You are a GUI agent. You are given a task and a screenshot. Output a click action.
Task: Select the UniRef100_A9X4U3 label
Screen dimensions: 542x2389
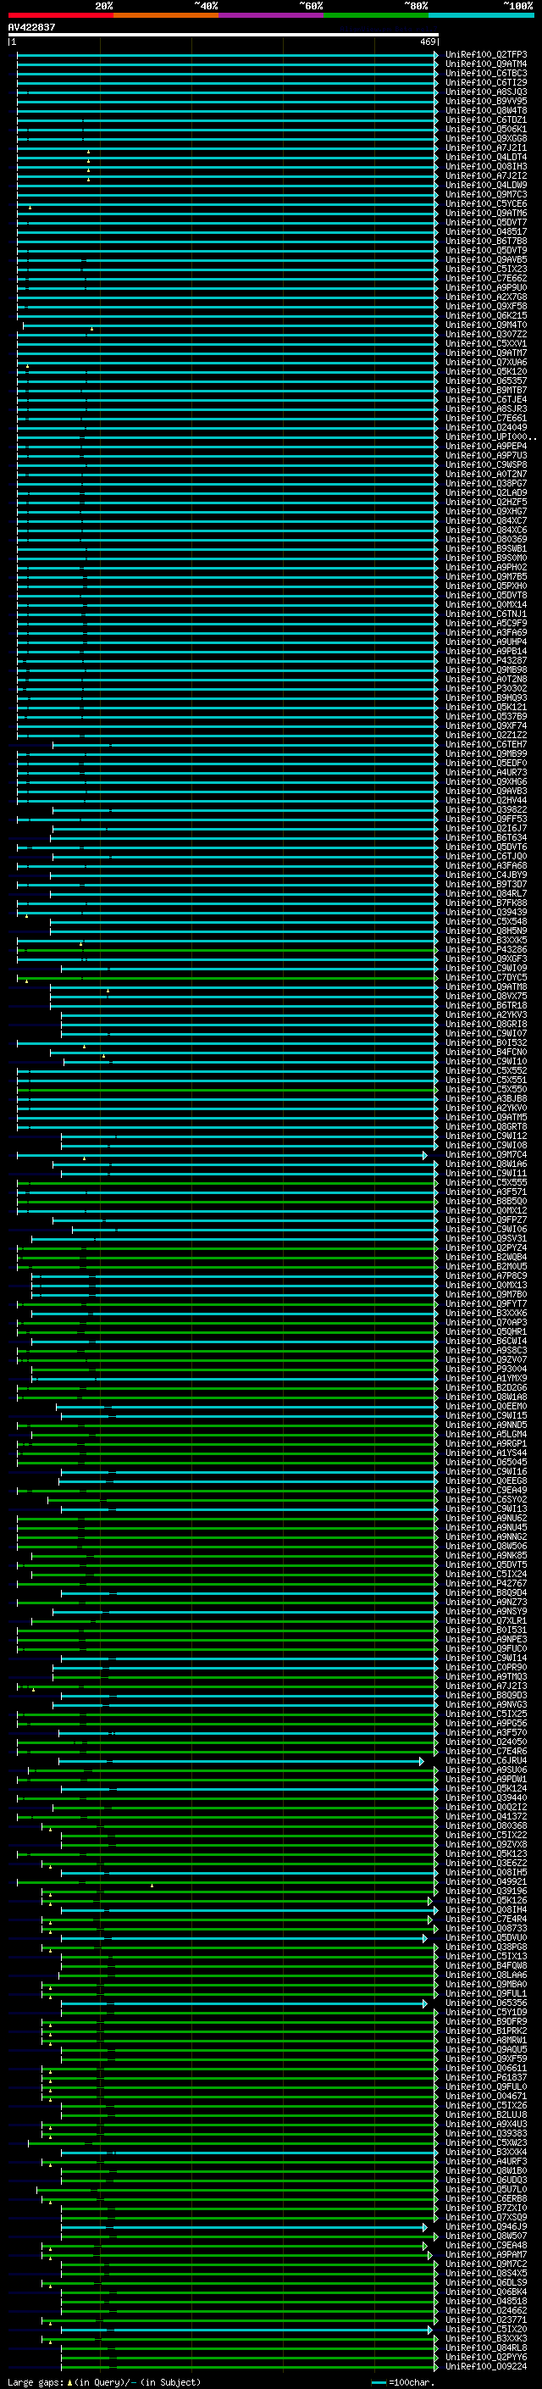coord(486,2124)
